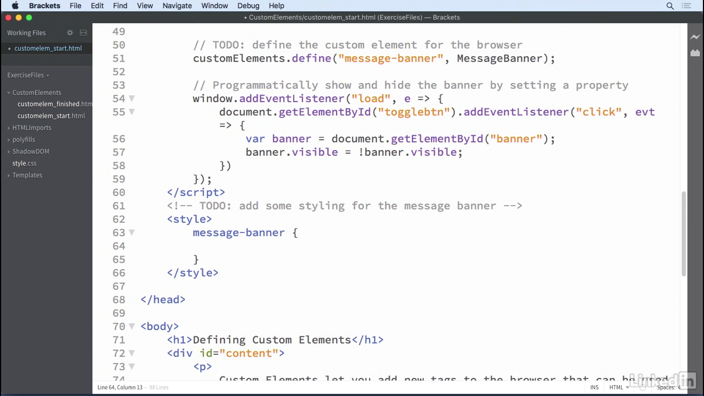
Task: Expand the Templates folder
Action: pyautogui.click(x=9, y=175)
